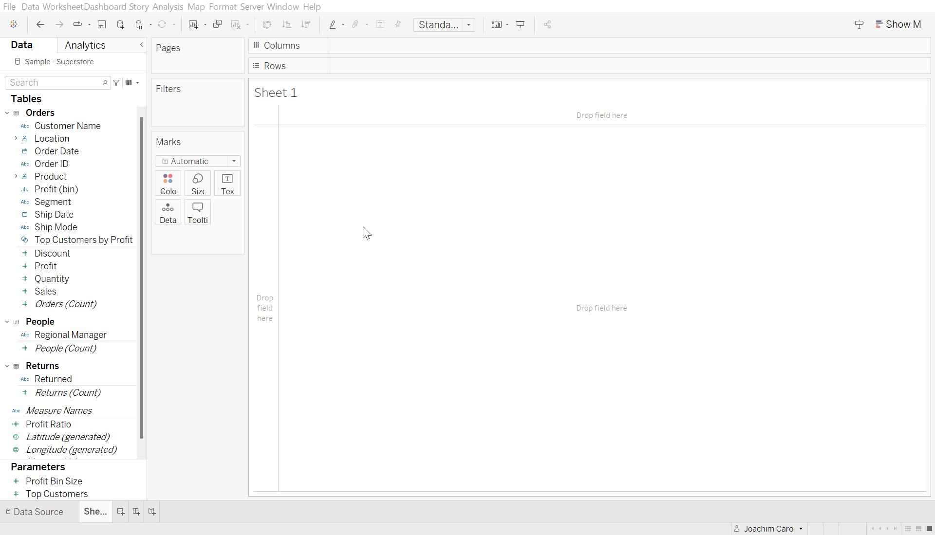The width and height of the screenshot is (935, 535).
Task: Click the Highlight pen icon
Action: coord(333,24)
